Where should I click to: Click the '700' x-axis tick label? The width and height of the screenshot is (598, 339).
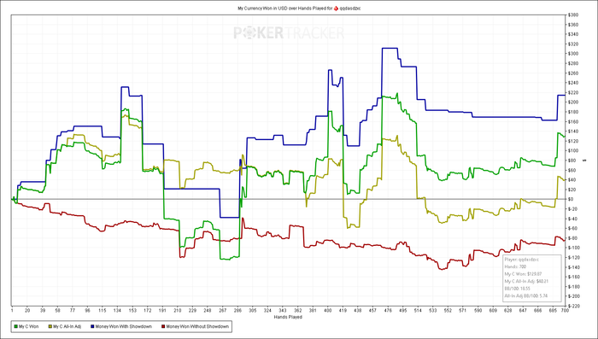click(565, 311)
